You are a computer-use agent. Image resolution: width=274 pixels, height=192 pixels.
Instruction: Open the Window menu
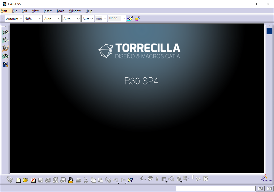point(75,11)
